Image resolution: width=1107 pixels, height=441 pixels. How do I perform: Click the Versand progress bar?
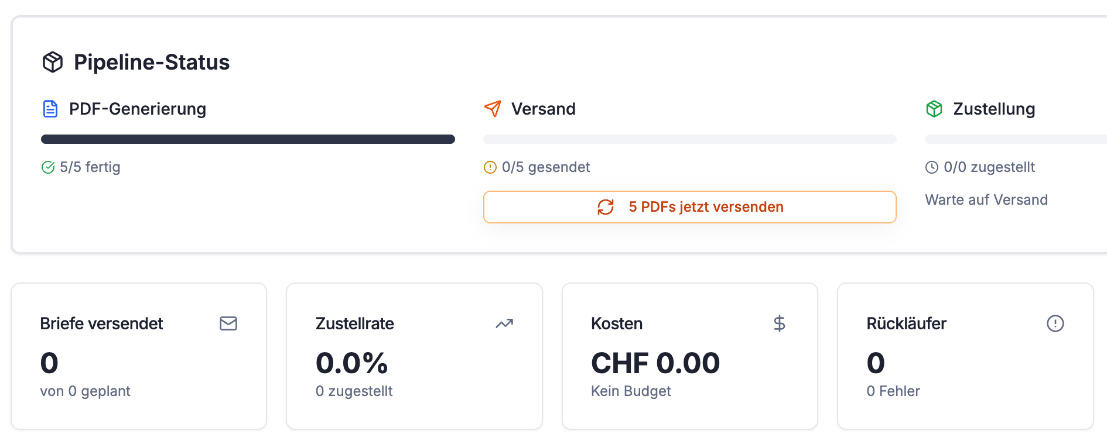[689, 139]
